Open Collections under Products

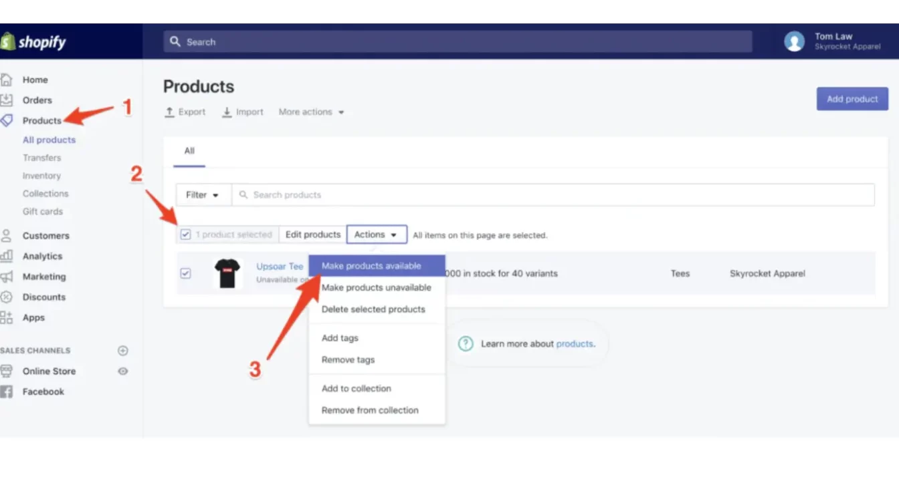[45, 194]
